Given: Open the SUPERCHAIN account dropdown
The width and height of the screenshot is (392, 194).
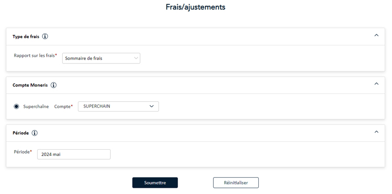Looking at the screenshot, I should tap(118, 106).
